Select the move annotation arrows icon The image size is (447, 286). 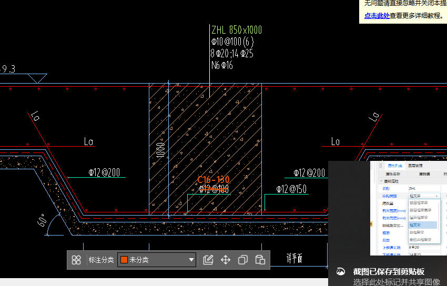point(226,260)
